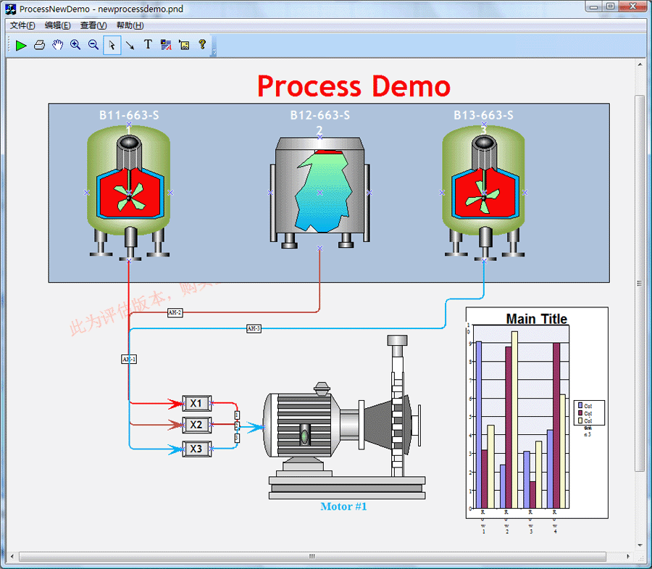Click the Print toolbar icon

pos(39,45)
